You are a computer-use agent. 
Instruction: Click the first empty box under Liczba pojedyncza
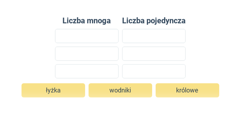pyautogui.click(x=154, y=36)
